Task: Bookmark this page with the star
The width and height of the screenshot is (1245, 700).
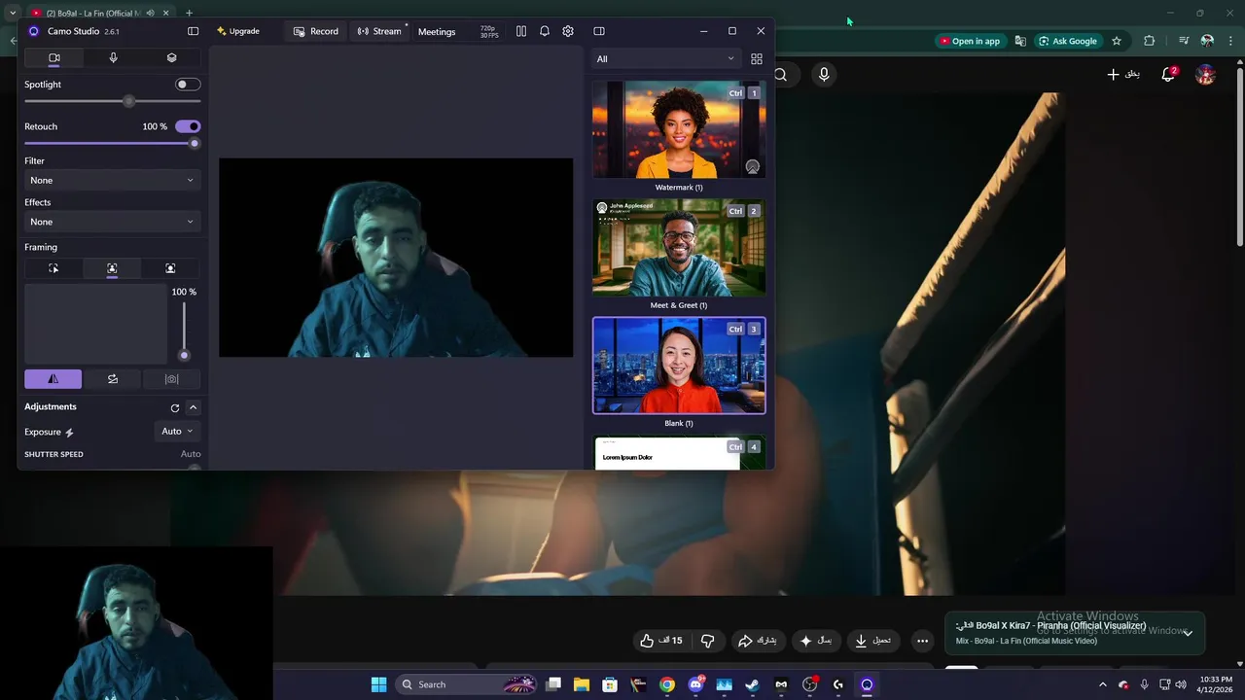Action: (1117, 41)
